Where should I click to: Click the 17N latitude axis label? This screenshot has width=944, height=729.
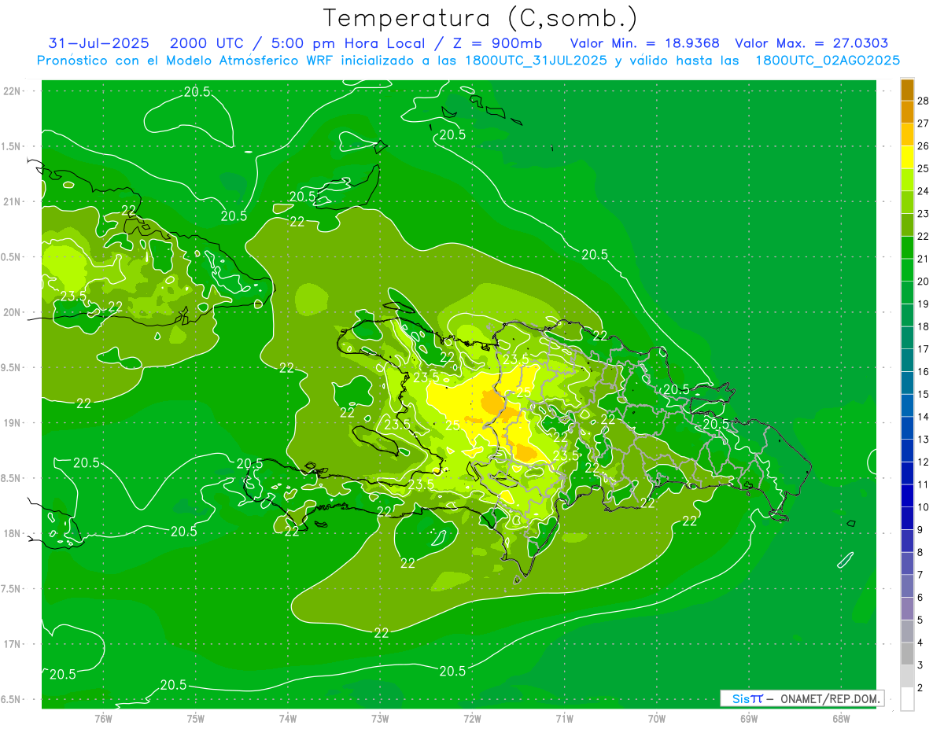point(13,644)
